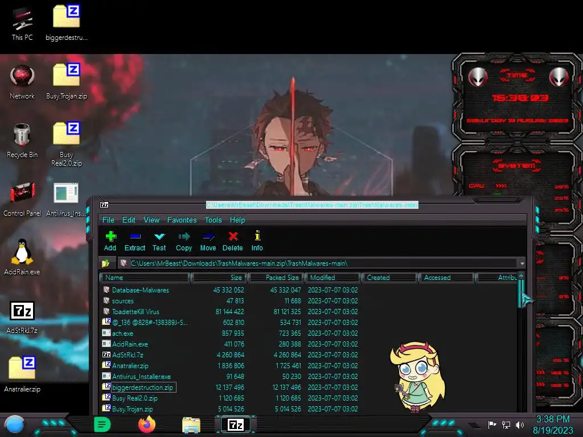The image size is (583, 437).
Task: Select Antivirus_Installer.exe in file list
Action: tap(309, 377)
